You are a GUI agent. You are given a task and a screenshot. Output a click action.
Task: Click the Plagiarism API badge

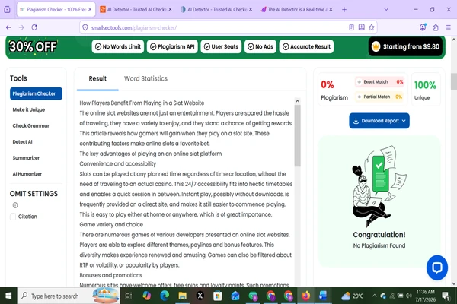(x=173, y=46)
